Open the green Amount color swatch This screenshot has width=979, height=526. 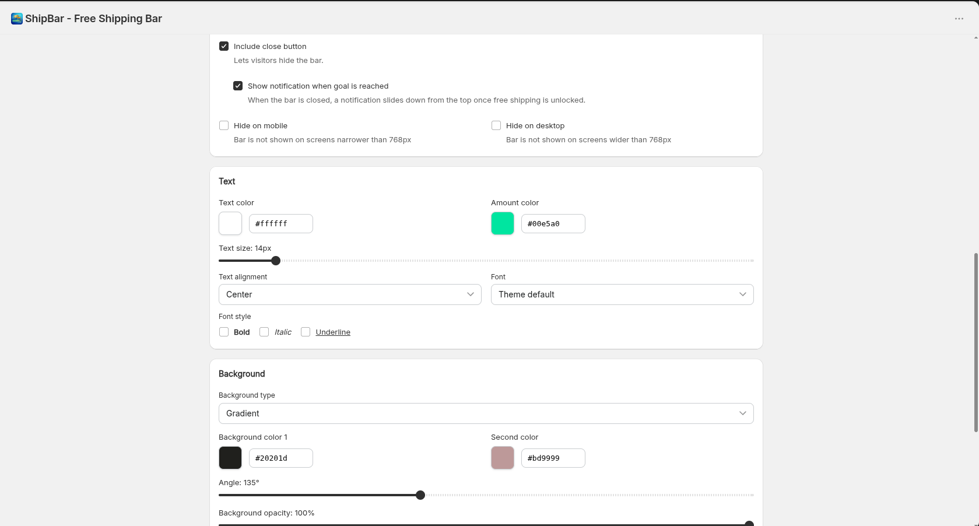click(x=503, y=223)
